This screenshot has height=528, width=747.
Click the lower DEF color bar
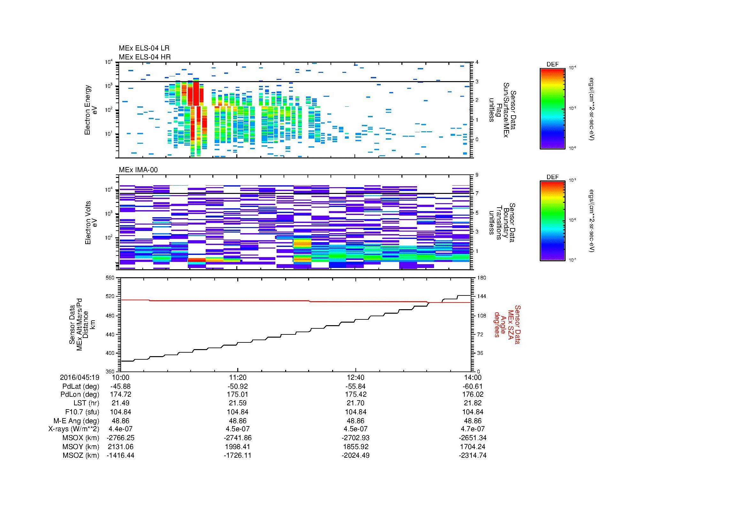(x=552, y=221)
